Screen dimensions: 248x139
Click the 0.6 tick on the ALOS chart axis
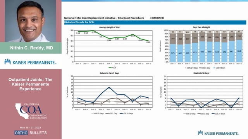click(x=72, y=30)
